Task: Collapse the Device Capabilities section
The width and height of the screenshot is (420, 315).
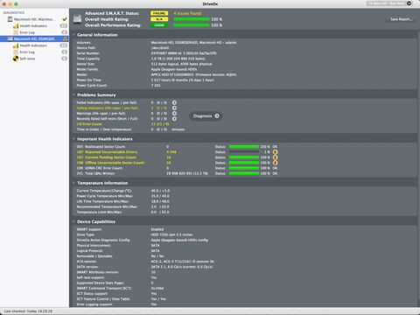Action: (73, 221)
